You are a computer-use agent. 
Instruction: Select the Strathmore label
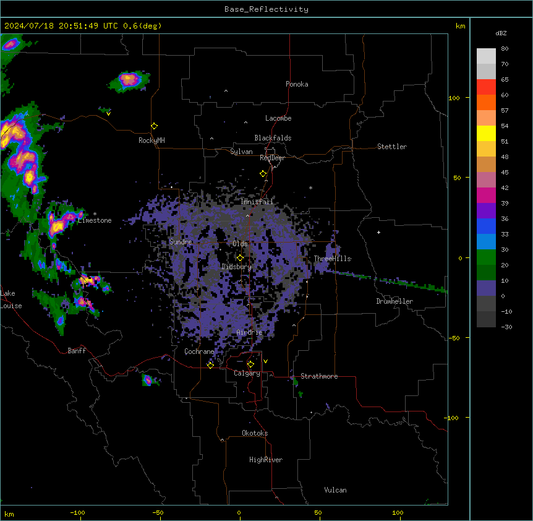319,376
